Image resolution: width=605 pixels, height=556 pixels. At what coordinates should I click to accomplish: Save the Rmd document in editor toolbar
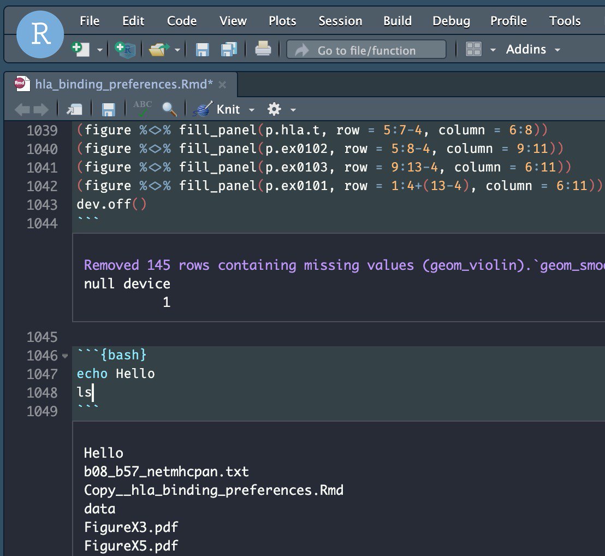click(x=109, y=110)
